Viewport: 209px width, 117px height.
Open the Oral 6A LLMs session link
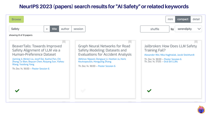pyautogui.click(x=171, y=62)
